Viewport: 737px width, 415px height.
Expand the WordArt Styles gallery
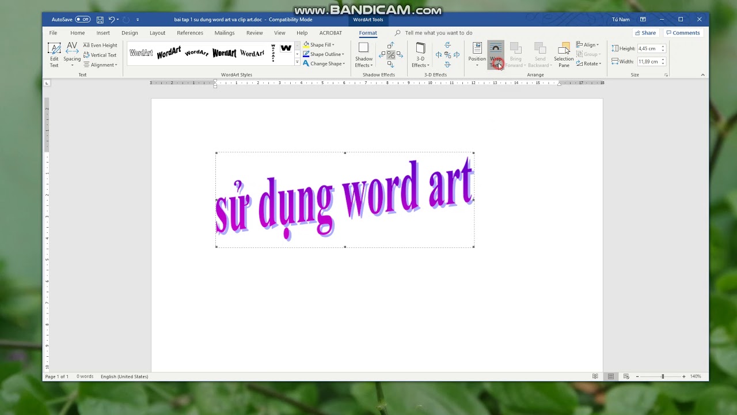297,62
